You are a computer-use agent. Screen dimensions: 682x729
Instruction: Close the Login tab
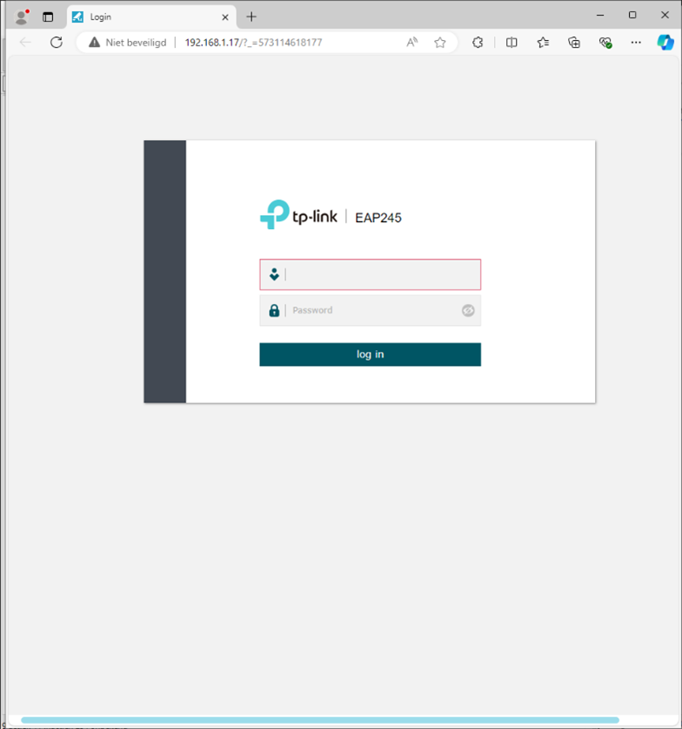(225, 17)
